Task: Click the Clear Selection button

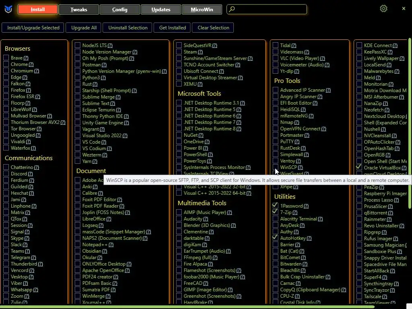Action: (x=213, y=28)
